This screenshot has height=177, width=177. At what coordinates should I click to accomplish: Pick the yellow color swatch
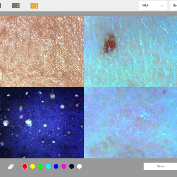tap(32, 166)
